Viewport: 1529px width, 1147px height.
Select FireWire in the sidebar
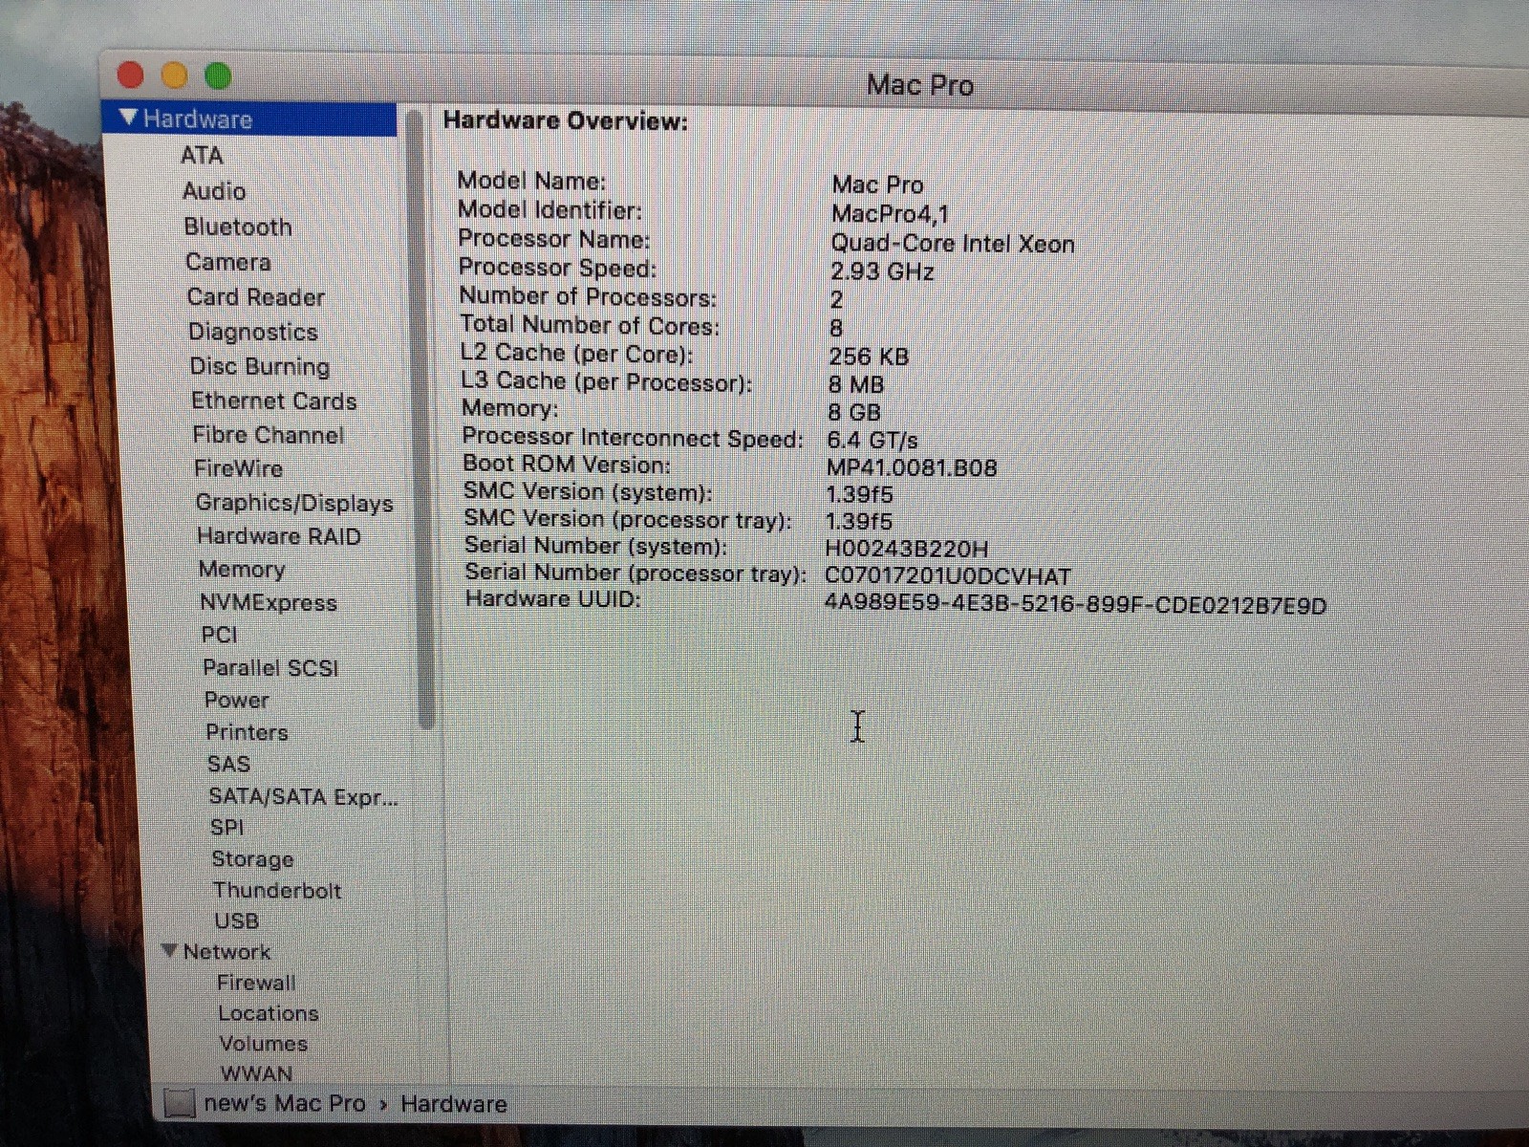(x=239, y=468)
